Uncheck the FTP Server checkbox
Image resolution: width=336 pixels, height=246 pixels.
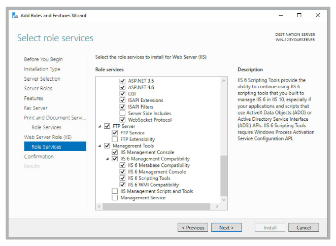(x=107, y=126)
